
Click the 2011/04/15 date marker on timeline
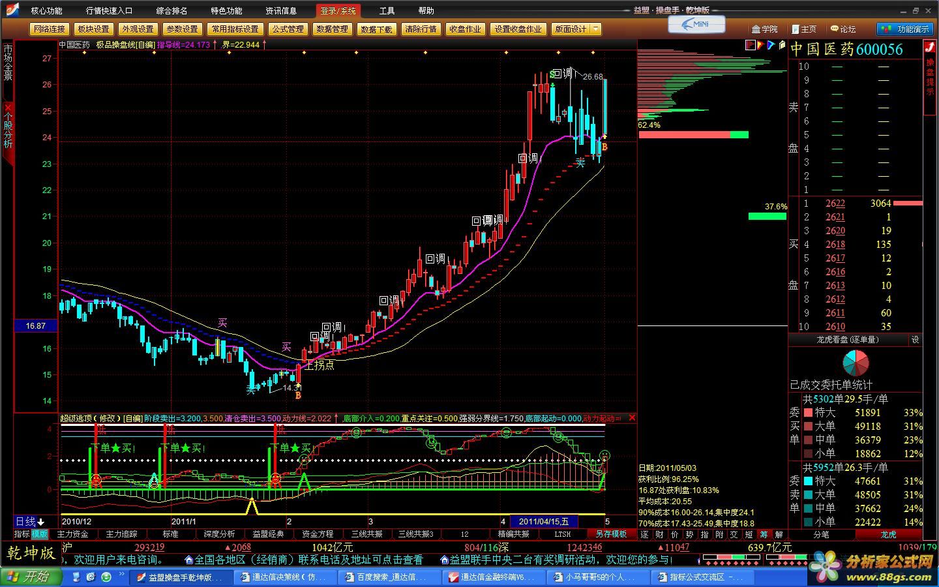tap(544, 522)
